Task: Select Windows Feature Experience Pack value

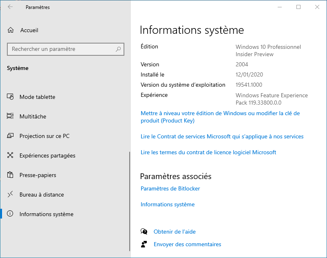Action: tap(272, 99)
